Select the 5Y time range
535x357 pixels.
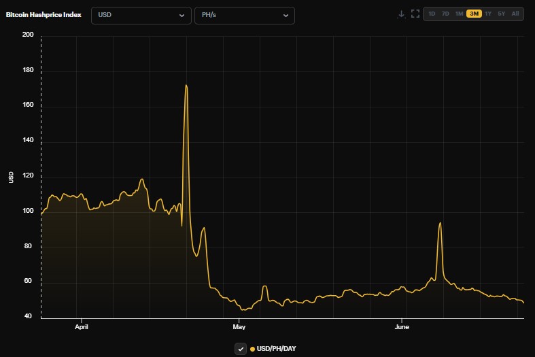coord(501,14)
